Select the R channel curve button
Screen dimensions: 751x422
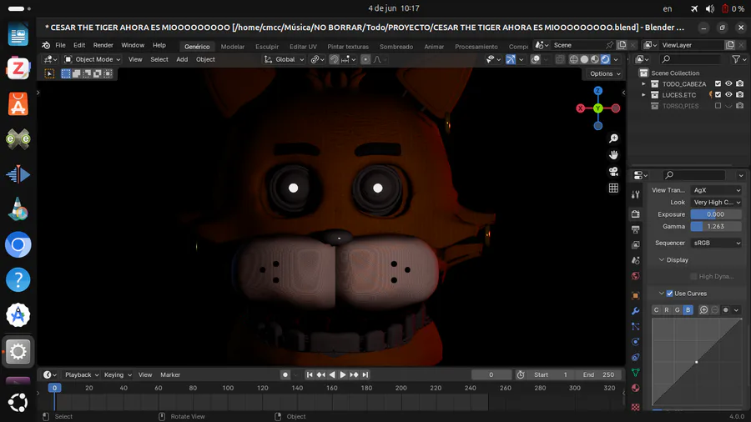[667, 310]
